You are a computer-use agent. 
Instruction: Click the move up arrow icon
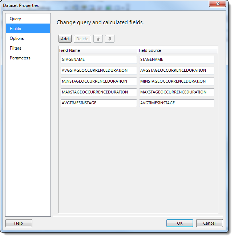pyautogui.click(x=98, y=39)
